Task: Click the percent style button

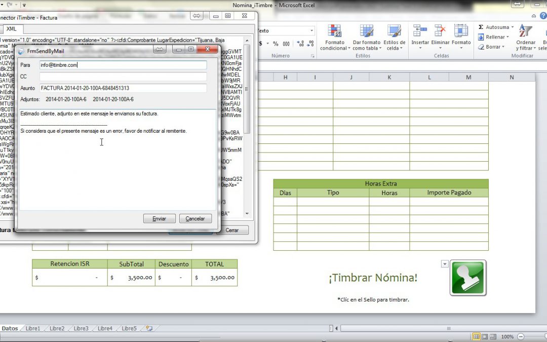Action: pyautogui.click(x=276, y=44)
